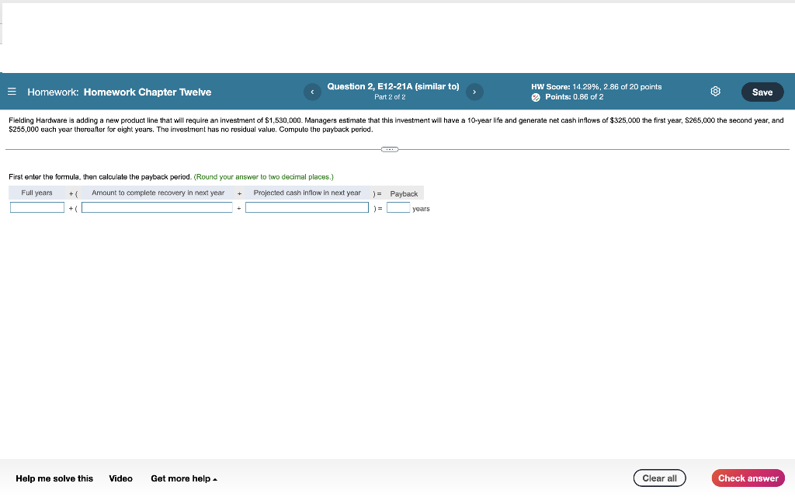Click the Full years input field

[37, 207]
